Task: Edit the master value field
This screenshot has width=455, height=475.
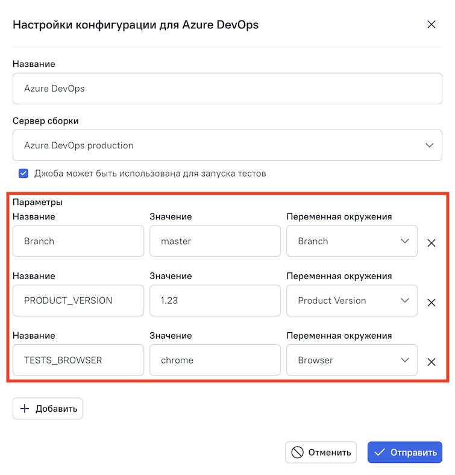Action: pos(215,241)
